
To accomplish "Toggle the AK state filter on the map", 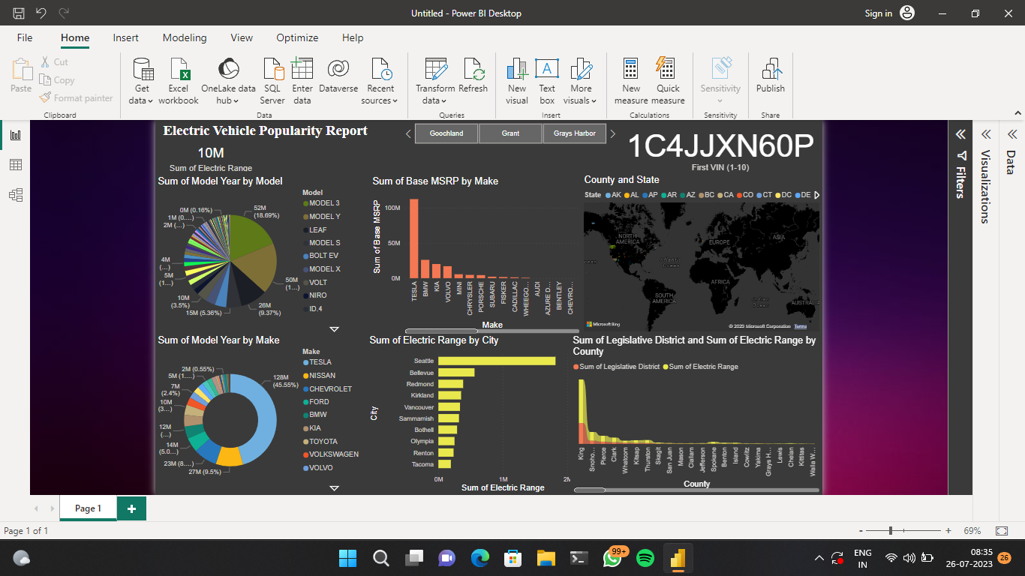I will [615, 194].
